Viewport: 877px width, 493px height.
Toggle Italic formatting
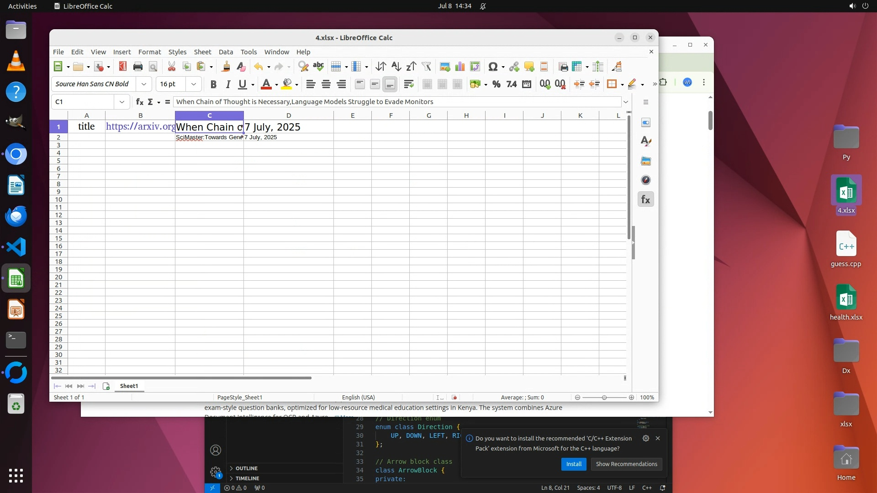click(x=228, y=84)
